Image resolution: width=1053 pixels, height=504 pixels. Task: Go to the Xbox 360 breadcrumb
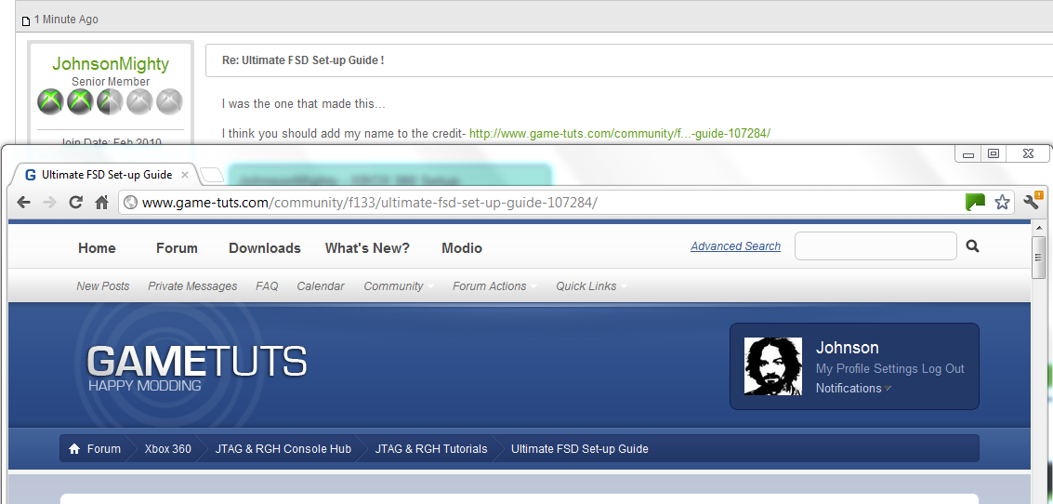pyautogui.click(x=168, y=449)
